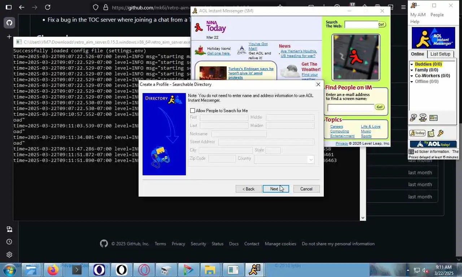462x277 pixels.
Task: Collapse the Co-Workers group
Action: point(411,76)
